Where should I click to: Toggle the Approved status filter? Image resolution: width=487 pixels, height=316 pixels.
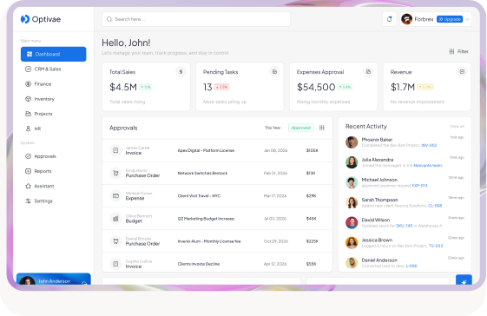301,128
